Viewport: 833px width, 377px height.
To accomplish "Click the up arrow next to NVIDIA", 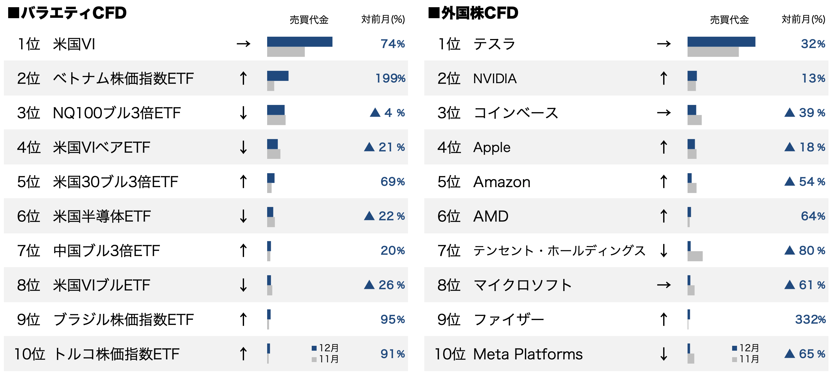I will click(664, 78).
